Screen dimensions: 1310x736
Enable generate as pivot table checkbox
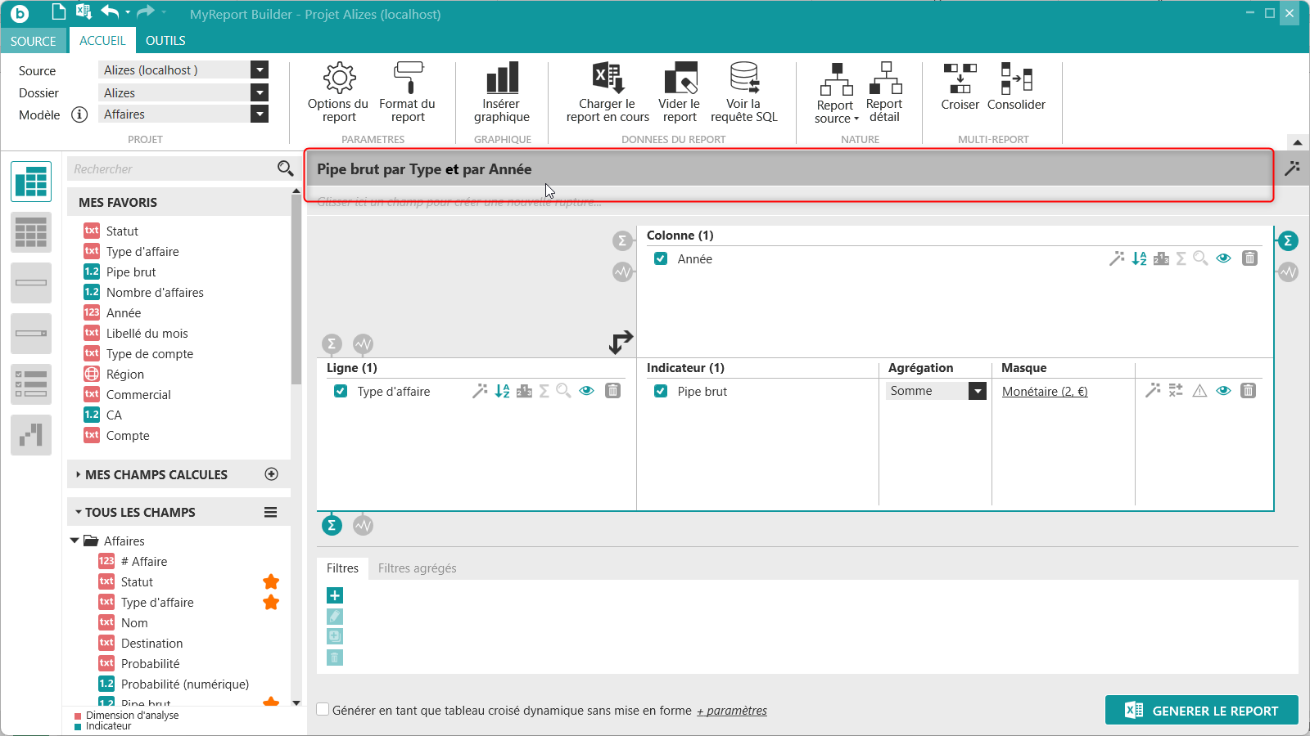[323, 710]
